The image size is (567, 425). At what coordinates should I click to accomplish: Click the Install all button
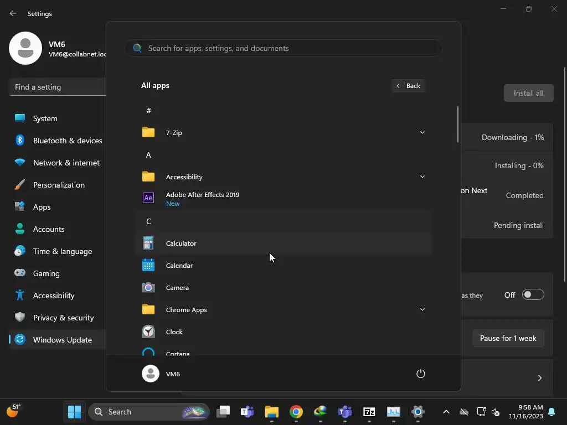(528, 93)
